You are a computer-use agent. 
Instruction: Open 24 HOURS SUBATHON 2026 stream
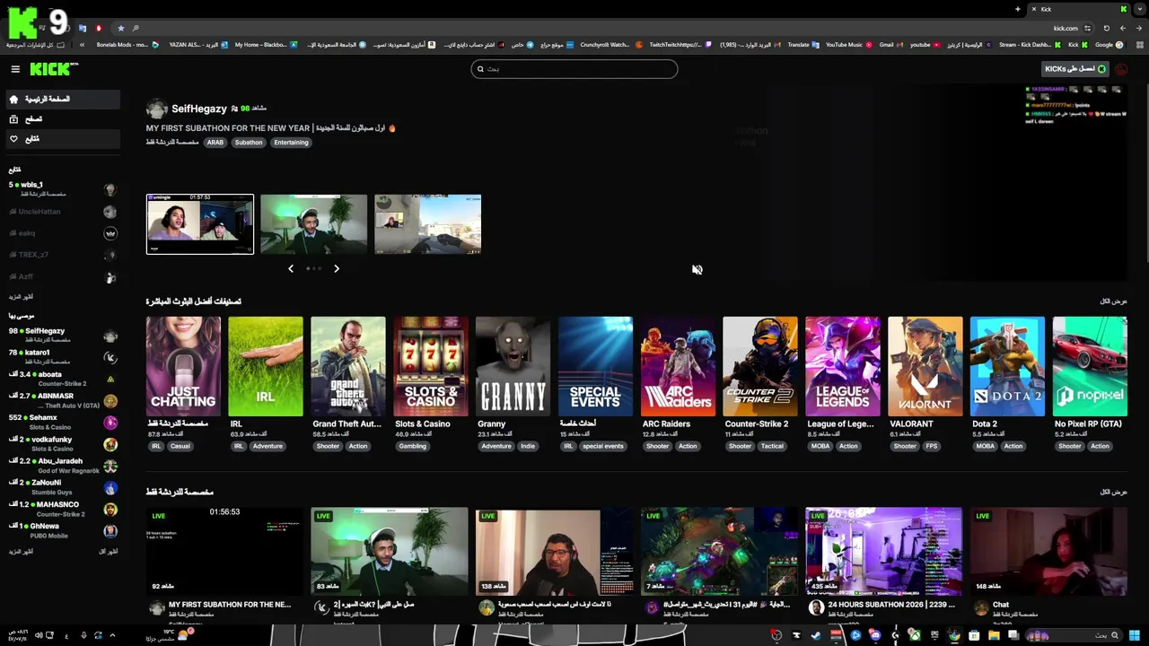[883, 551]
